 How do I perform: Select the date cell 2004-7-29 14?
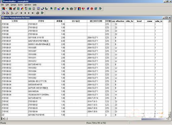tap(96, 98)
